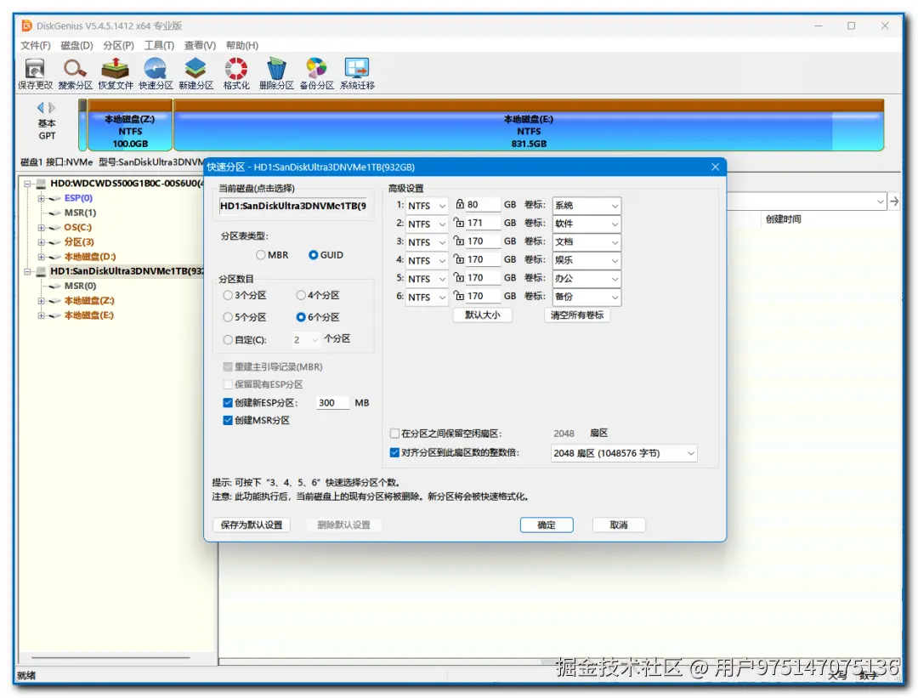Open the View (查看) menu
This screenshot has height=698, width=918.
pos(200,46)
